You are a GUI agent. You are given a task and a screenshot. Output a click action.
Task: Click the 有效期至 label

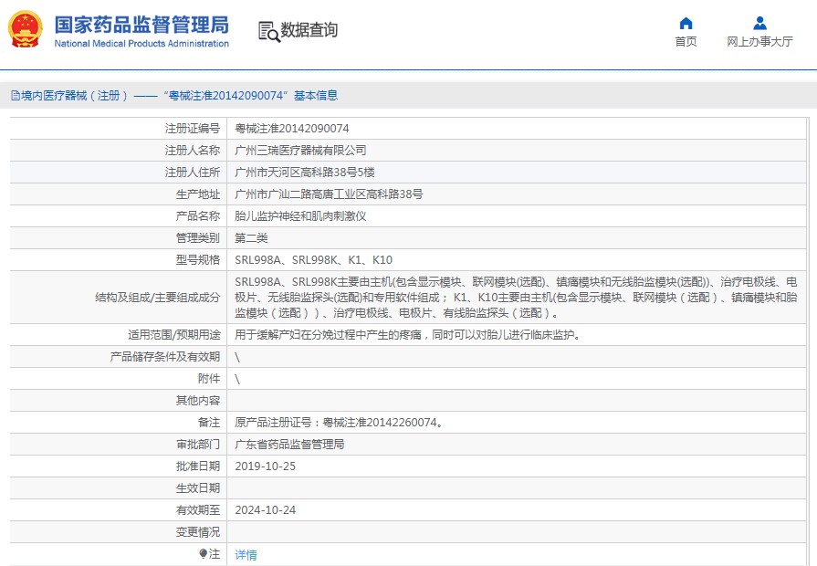(198, 509)
